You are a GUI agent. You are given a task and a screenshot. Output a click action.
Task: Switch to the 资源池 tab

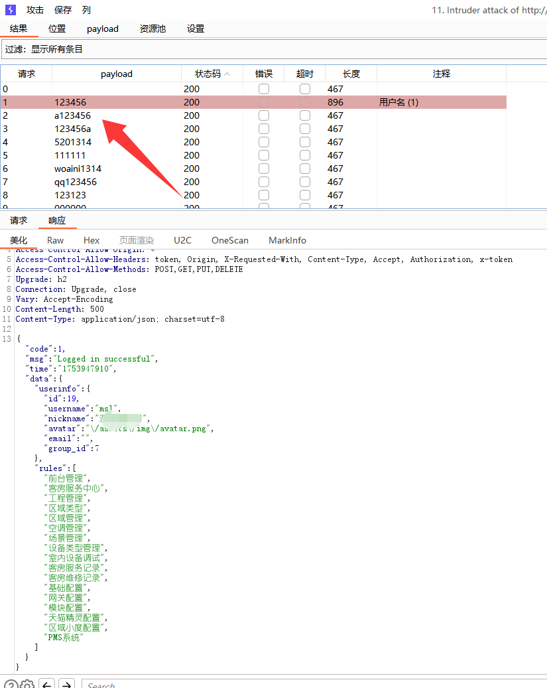click(x=152, y=29)
